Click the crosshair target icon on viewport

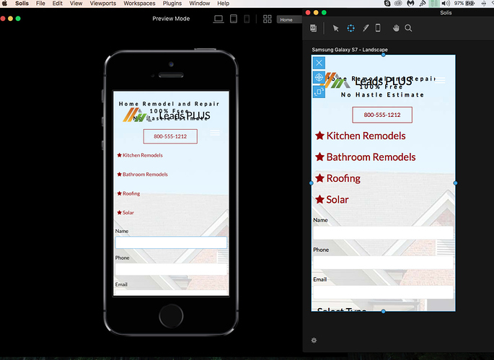coord(319,77)
